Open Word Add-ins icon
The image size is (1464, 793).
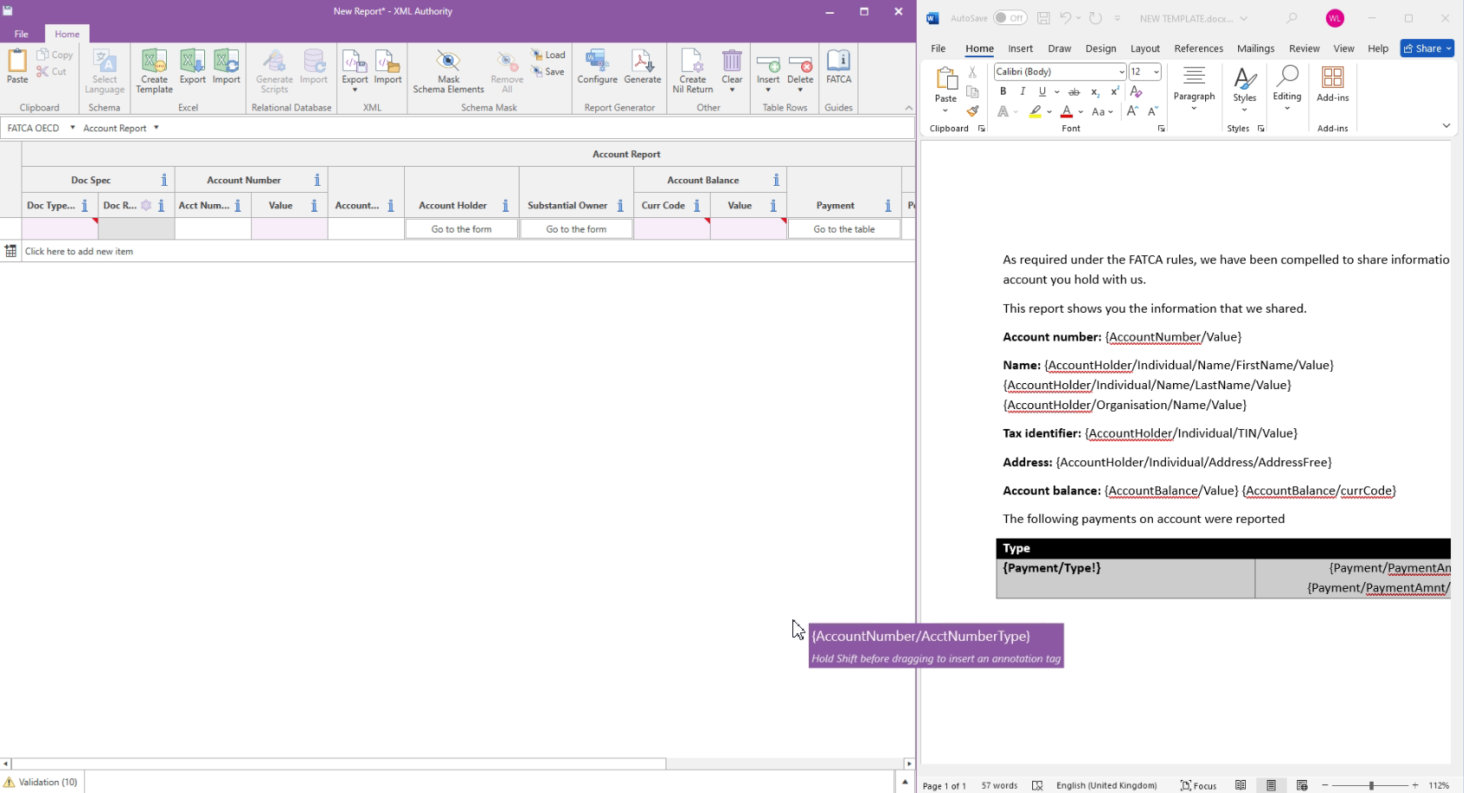click(1332, 83)
